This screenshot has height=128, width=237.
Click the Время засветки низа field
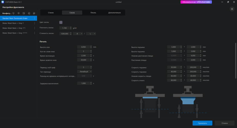coord(83,60)
